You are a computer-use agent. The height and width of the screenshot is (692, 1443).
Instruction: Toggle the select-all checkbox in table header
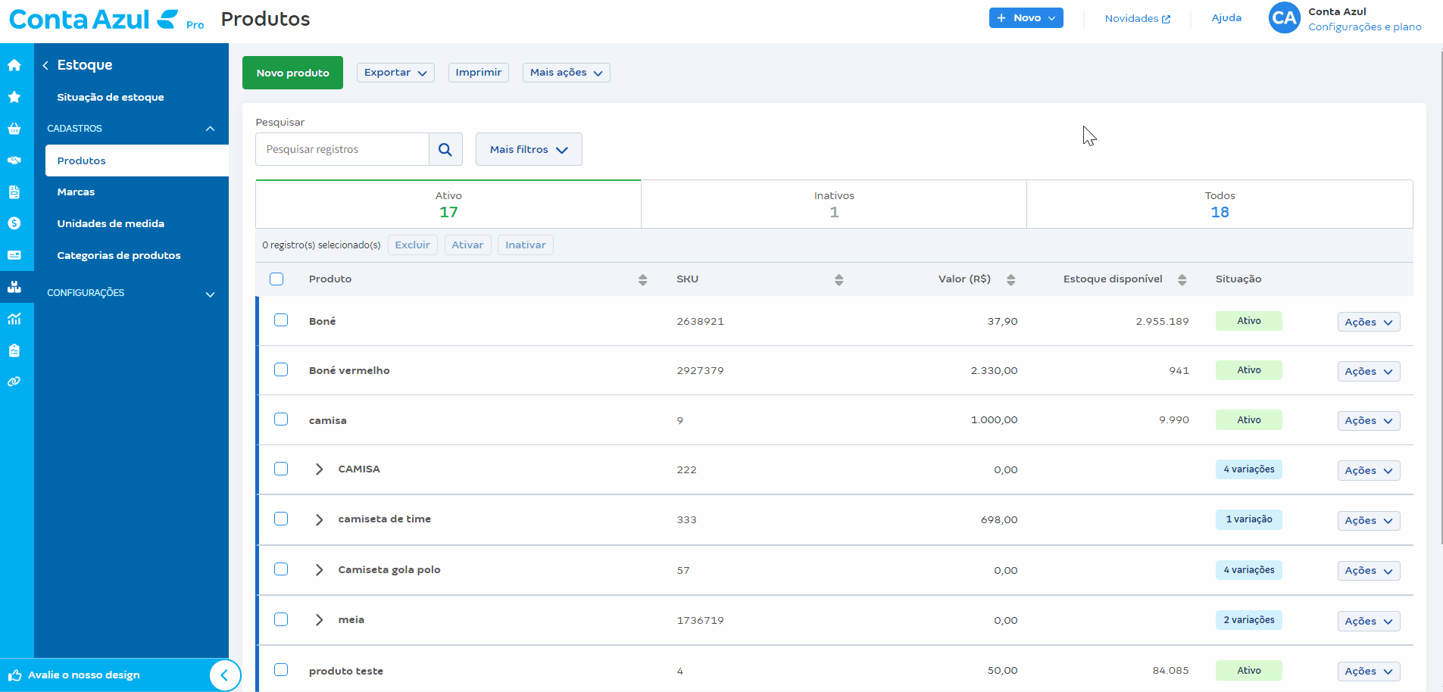click(276, 279)
